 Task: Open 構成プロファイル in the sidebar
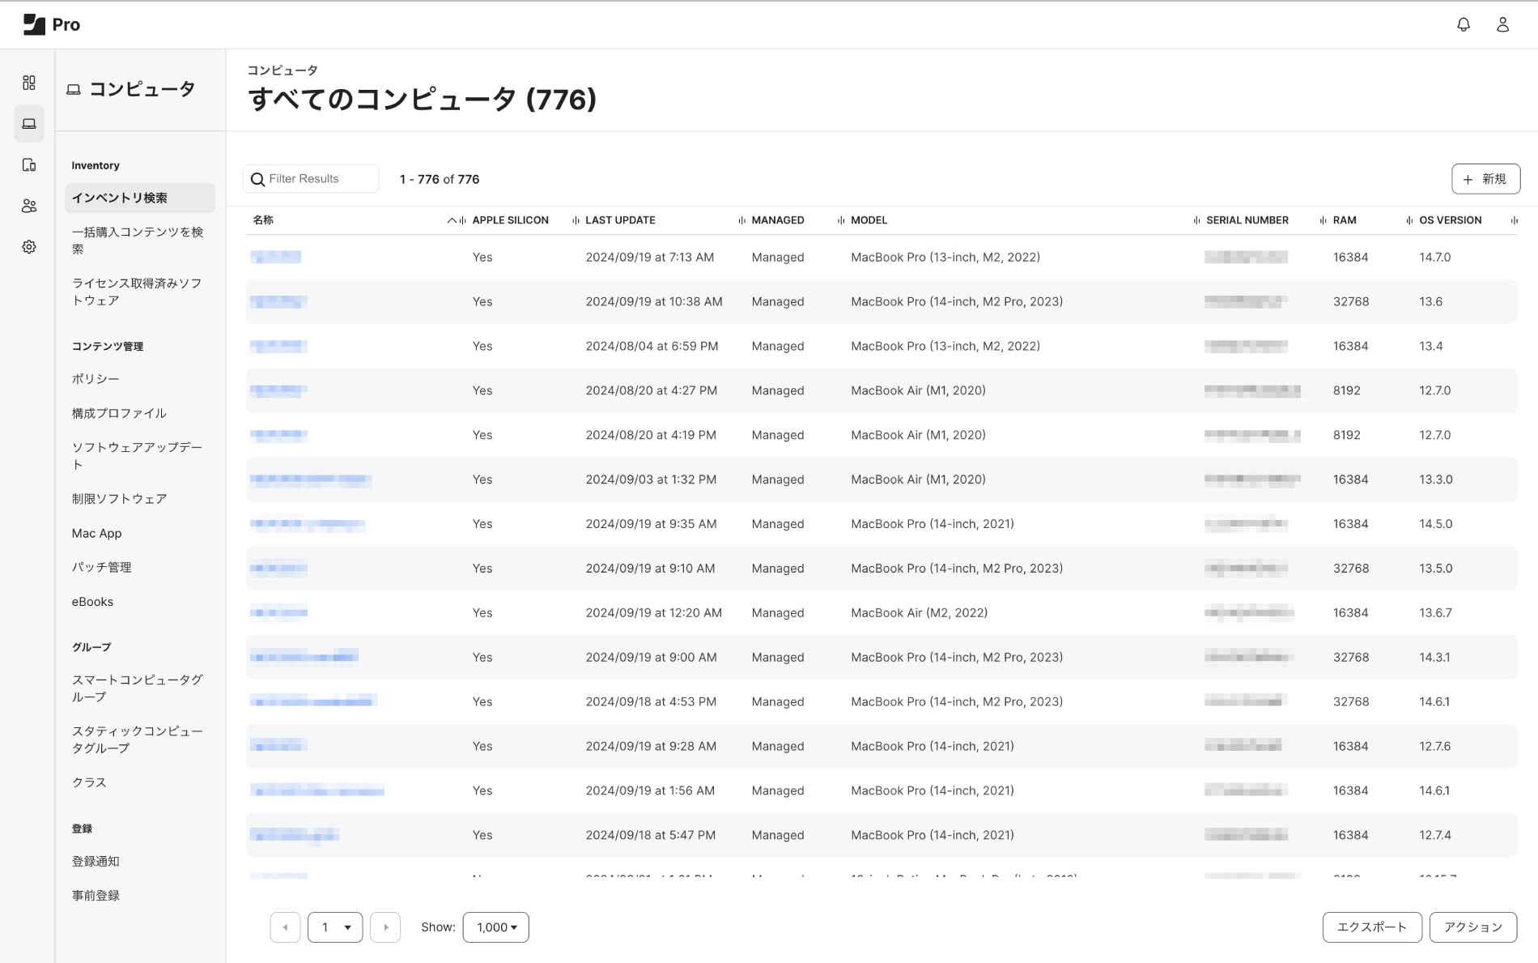(x=119, y=413)
